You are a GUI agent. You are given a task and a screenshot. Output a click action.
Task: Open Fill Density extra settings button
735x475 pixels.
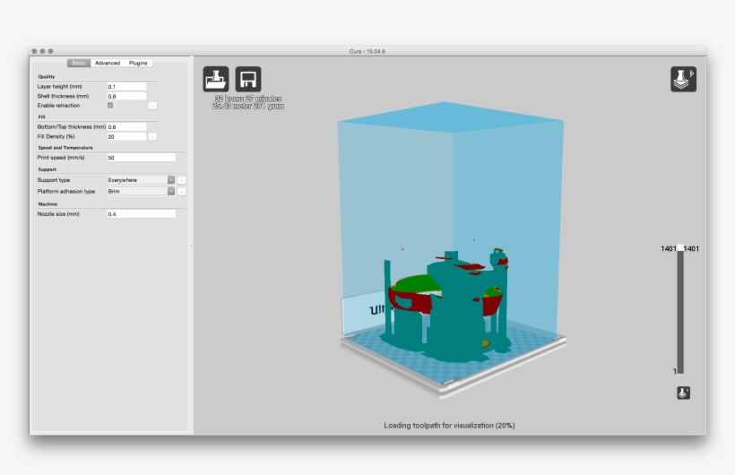(x=152, y=136)
